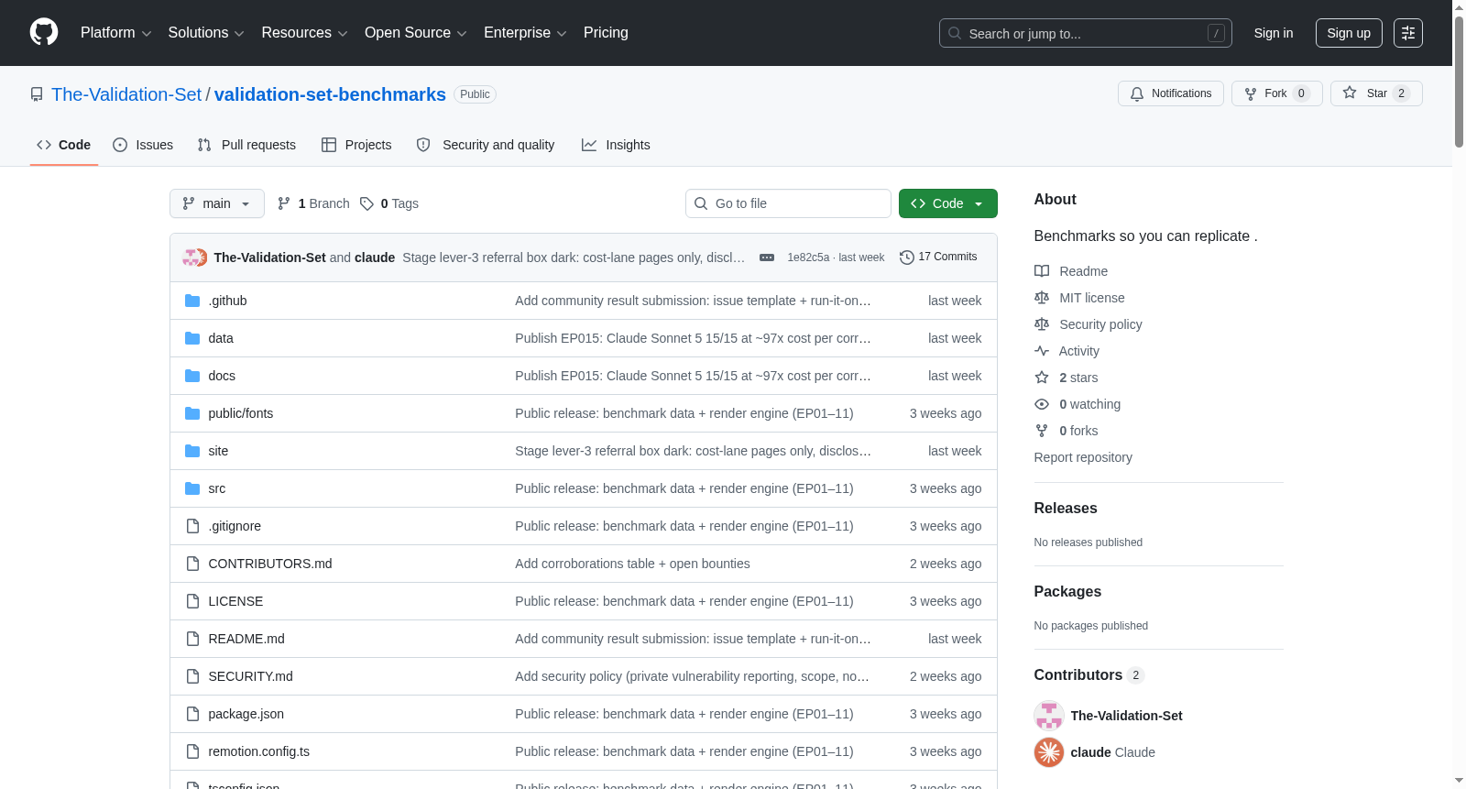1466x789 pixels.
Task: Click the .github folder icon
Action: (192, 301)
